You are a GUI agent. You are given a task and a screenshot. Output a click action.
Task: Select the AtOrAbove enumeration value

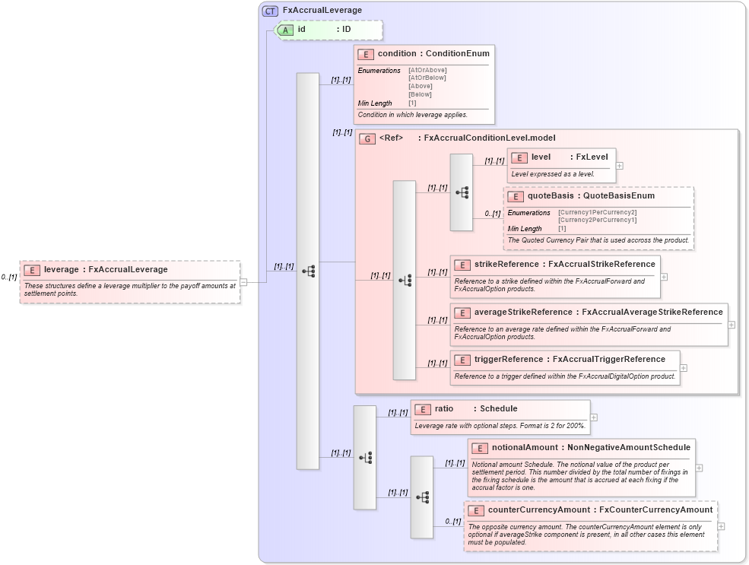click(x=427, y=70)
